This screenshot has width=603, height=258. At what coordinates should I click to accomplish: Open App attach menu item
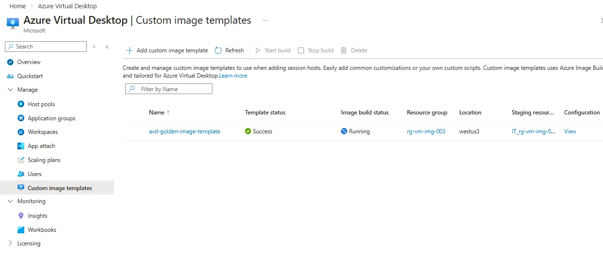[41, 146]
